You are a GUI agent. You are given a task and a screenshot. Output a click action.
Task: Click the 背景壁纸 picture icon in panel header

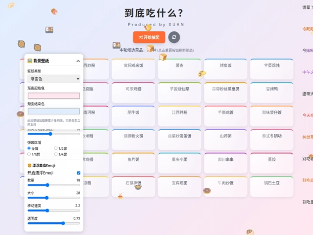point(30,60)
